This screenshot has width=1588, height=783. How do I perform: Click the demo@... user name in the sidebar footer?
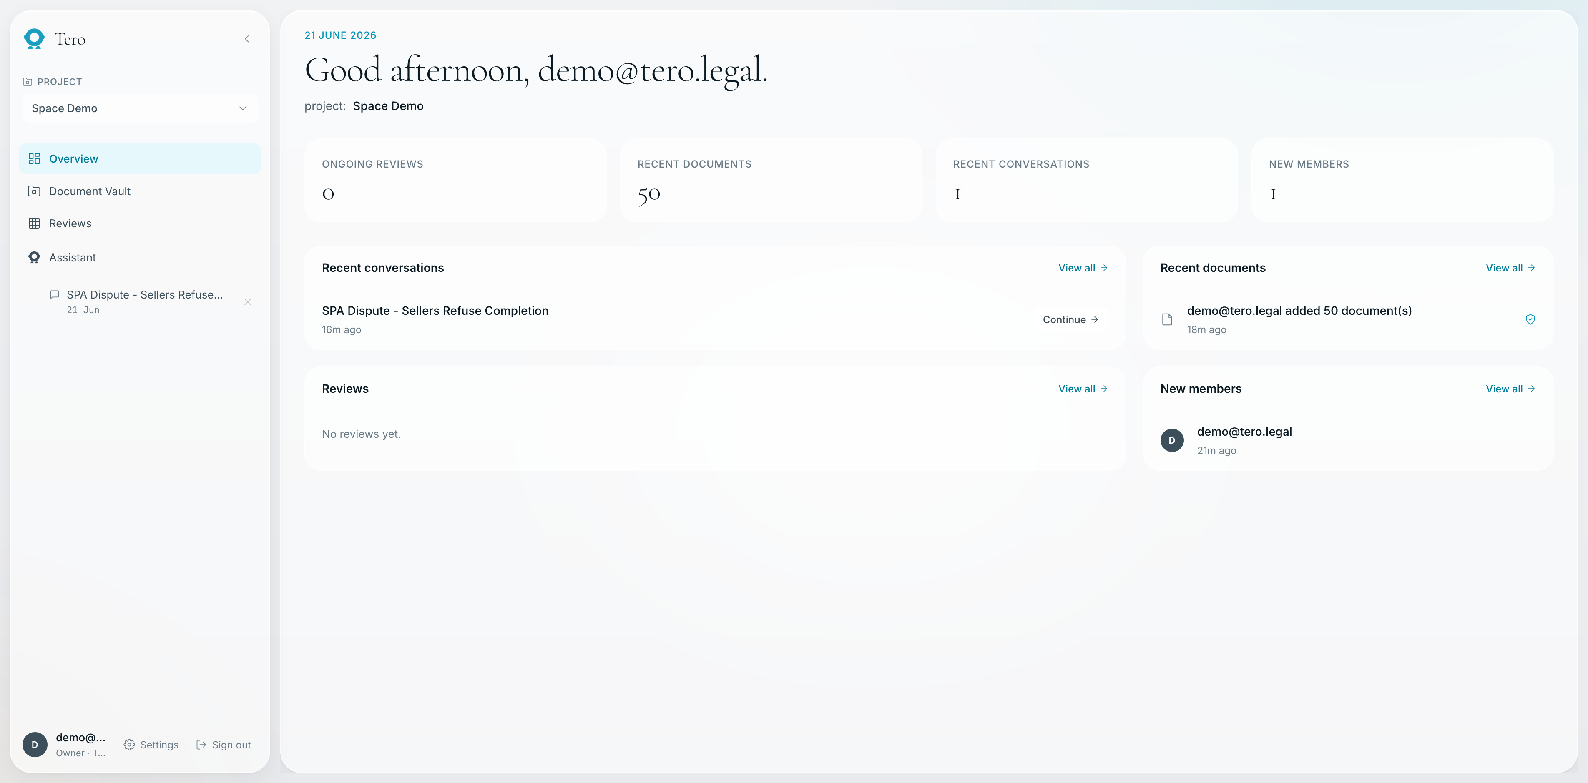click(80, 738)
